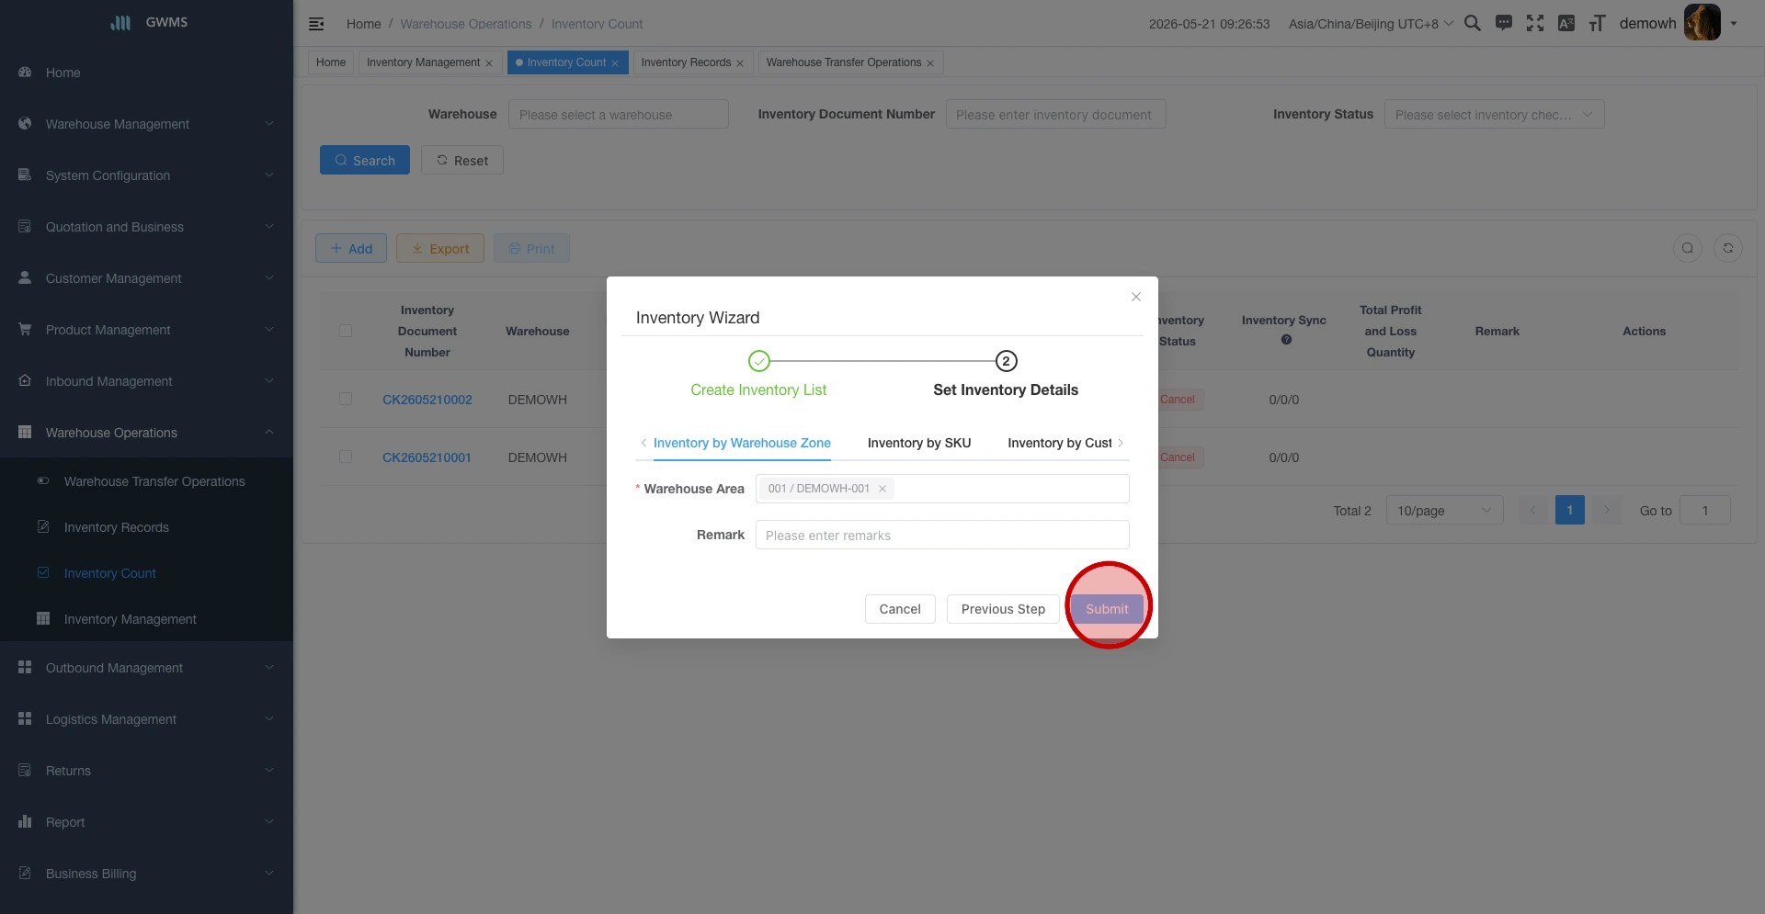Switch to Inventory by Warehouse Zone tab
Image resolution: width=1765 pixels, height=914 pixels.
pos(742,443)
